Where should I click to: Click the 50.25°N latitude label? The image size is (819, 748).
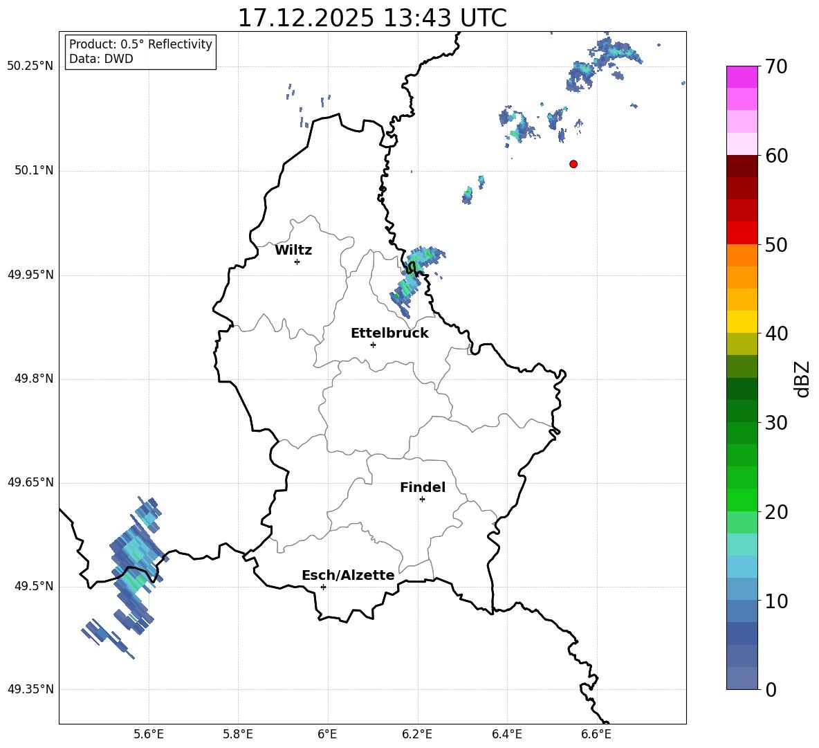coord(30,66)
